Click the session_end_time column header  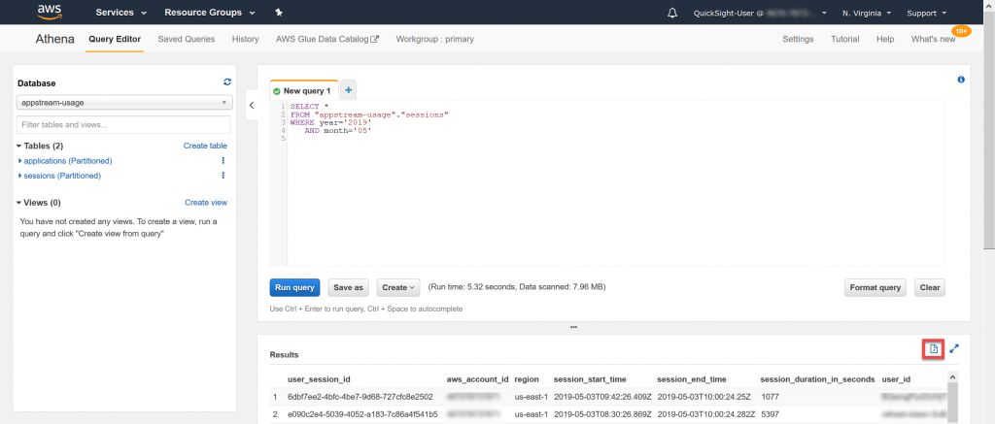pos(692,379)
